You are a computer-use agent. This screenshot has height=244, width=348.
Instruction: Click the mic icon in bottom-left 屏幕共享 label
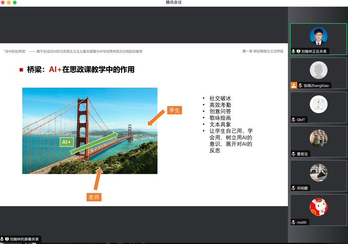tap(2, 239)
